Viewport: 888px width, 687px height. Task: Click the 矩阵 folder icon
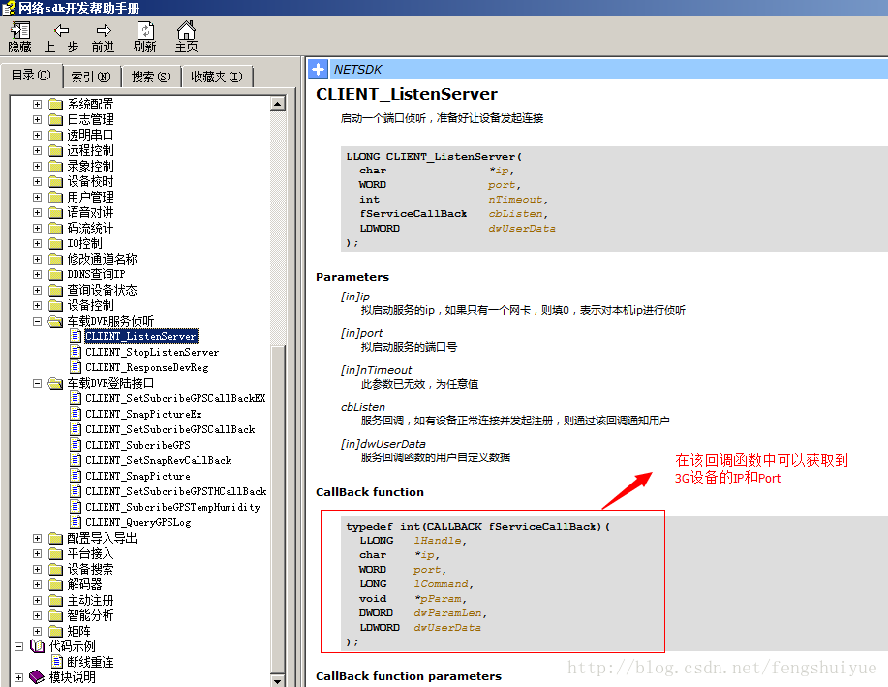click(x=55, y=631)
